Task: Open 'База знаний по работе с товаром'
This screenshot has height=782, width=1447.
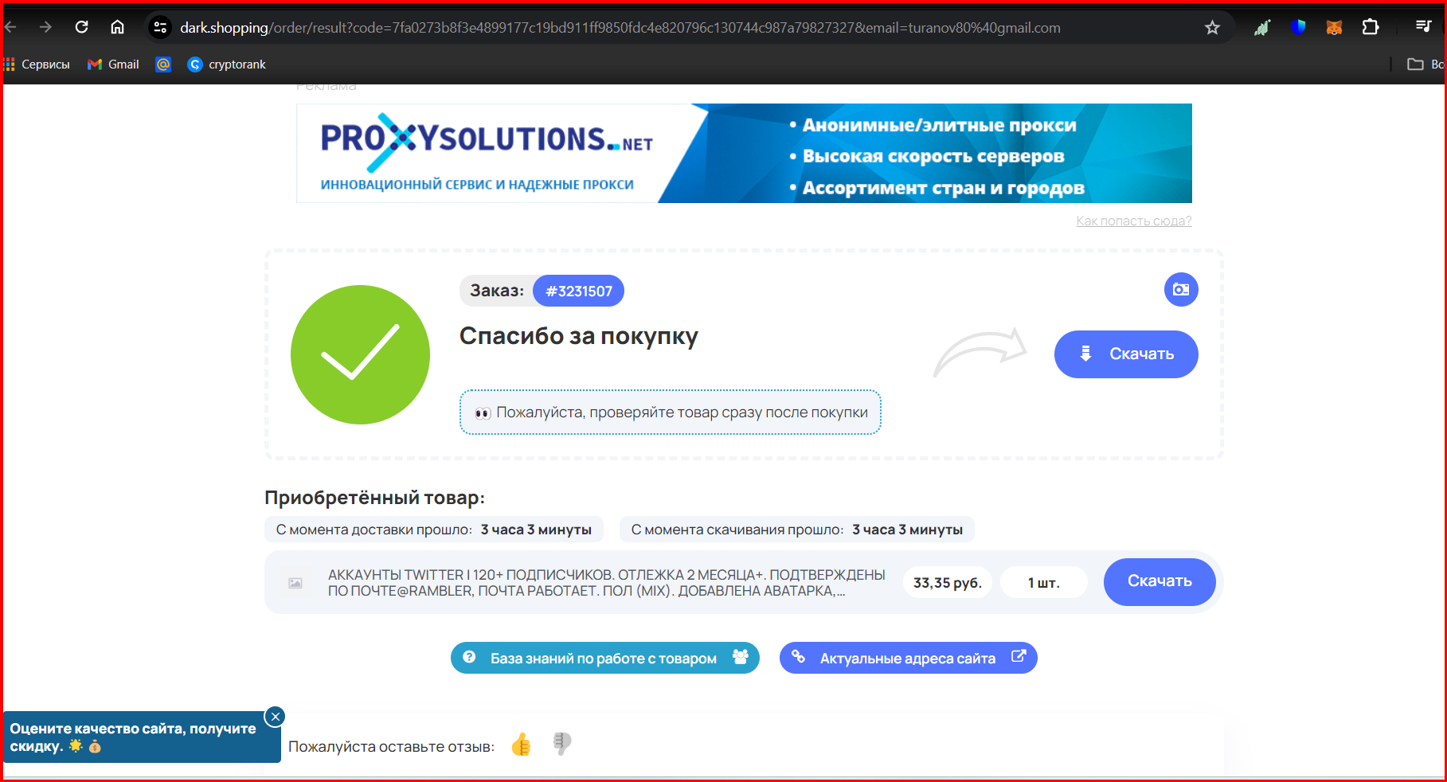Action: [605, 658]
